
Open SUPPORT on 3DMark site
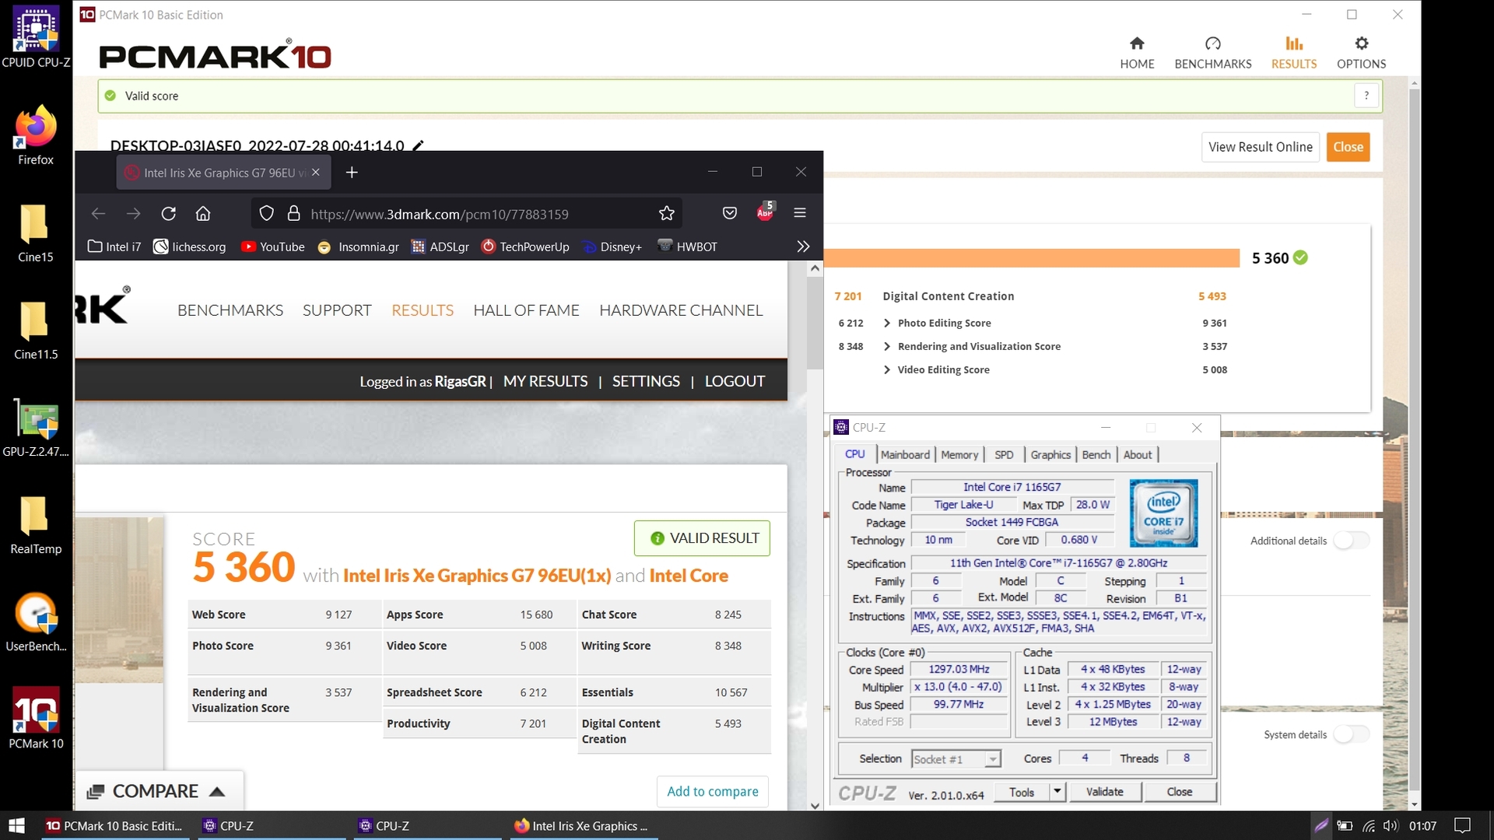337,310
